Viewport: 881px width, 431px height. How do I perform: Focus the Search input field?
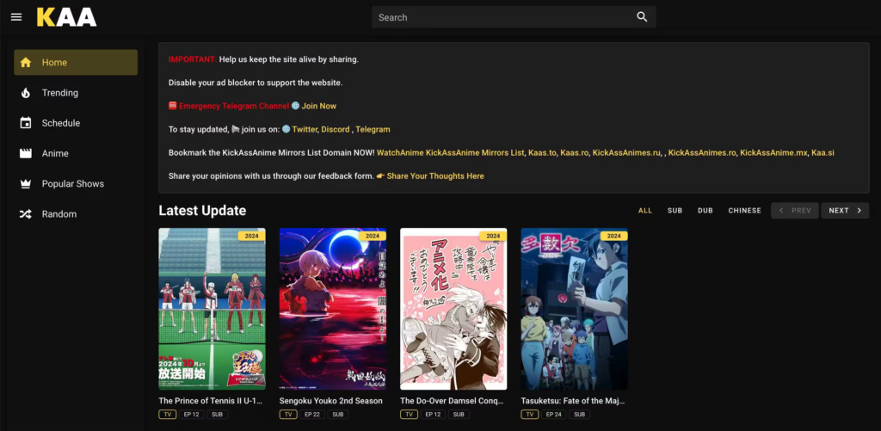pos(514,17)
